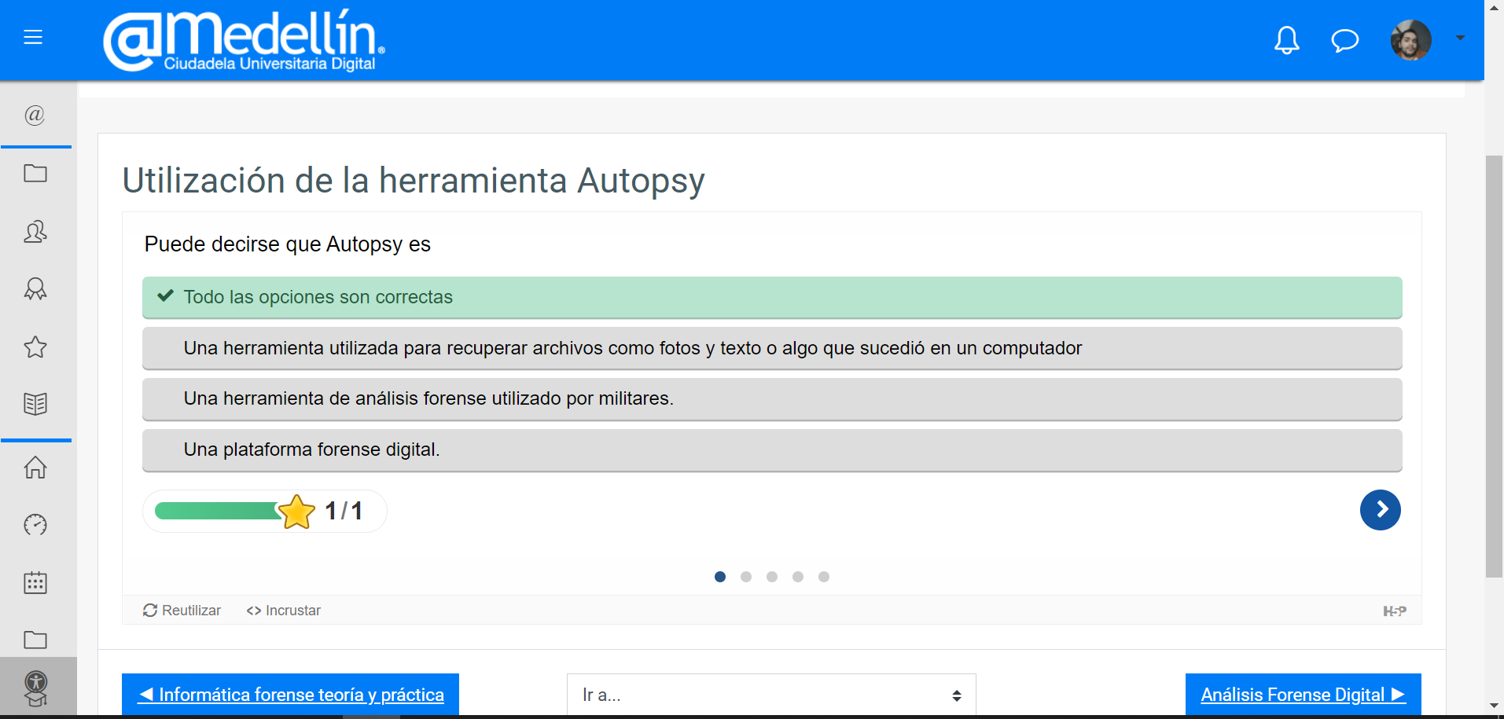This screenshot has height=719, width=1504.
Task: Click the @Medellín Ciudadela Universitaria logo
Action: click(x=244, y=40)
